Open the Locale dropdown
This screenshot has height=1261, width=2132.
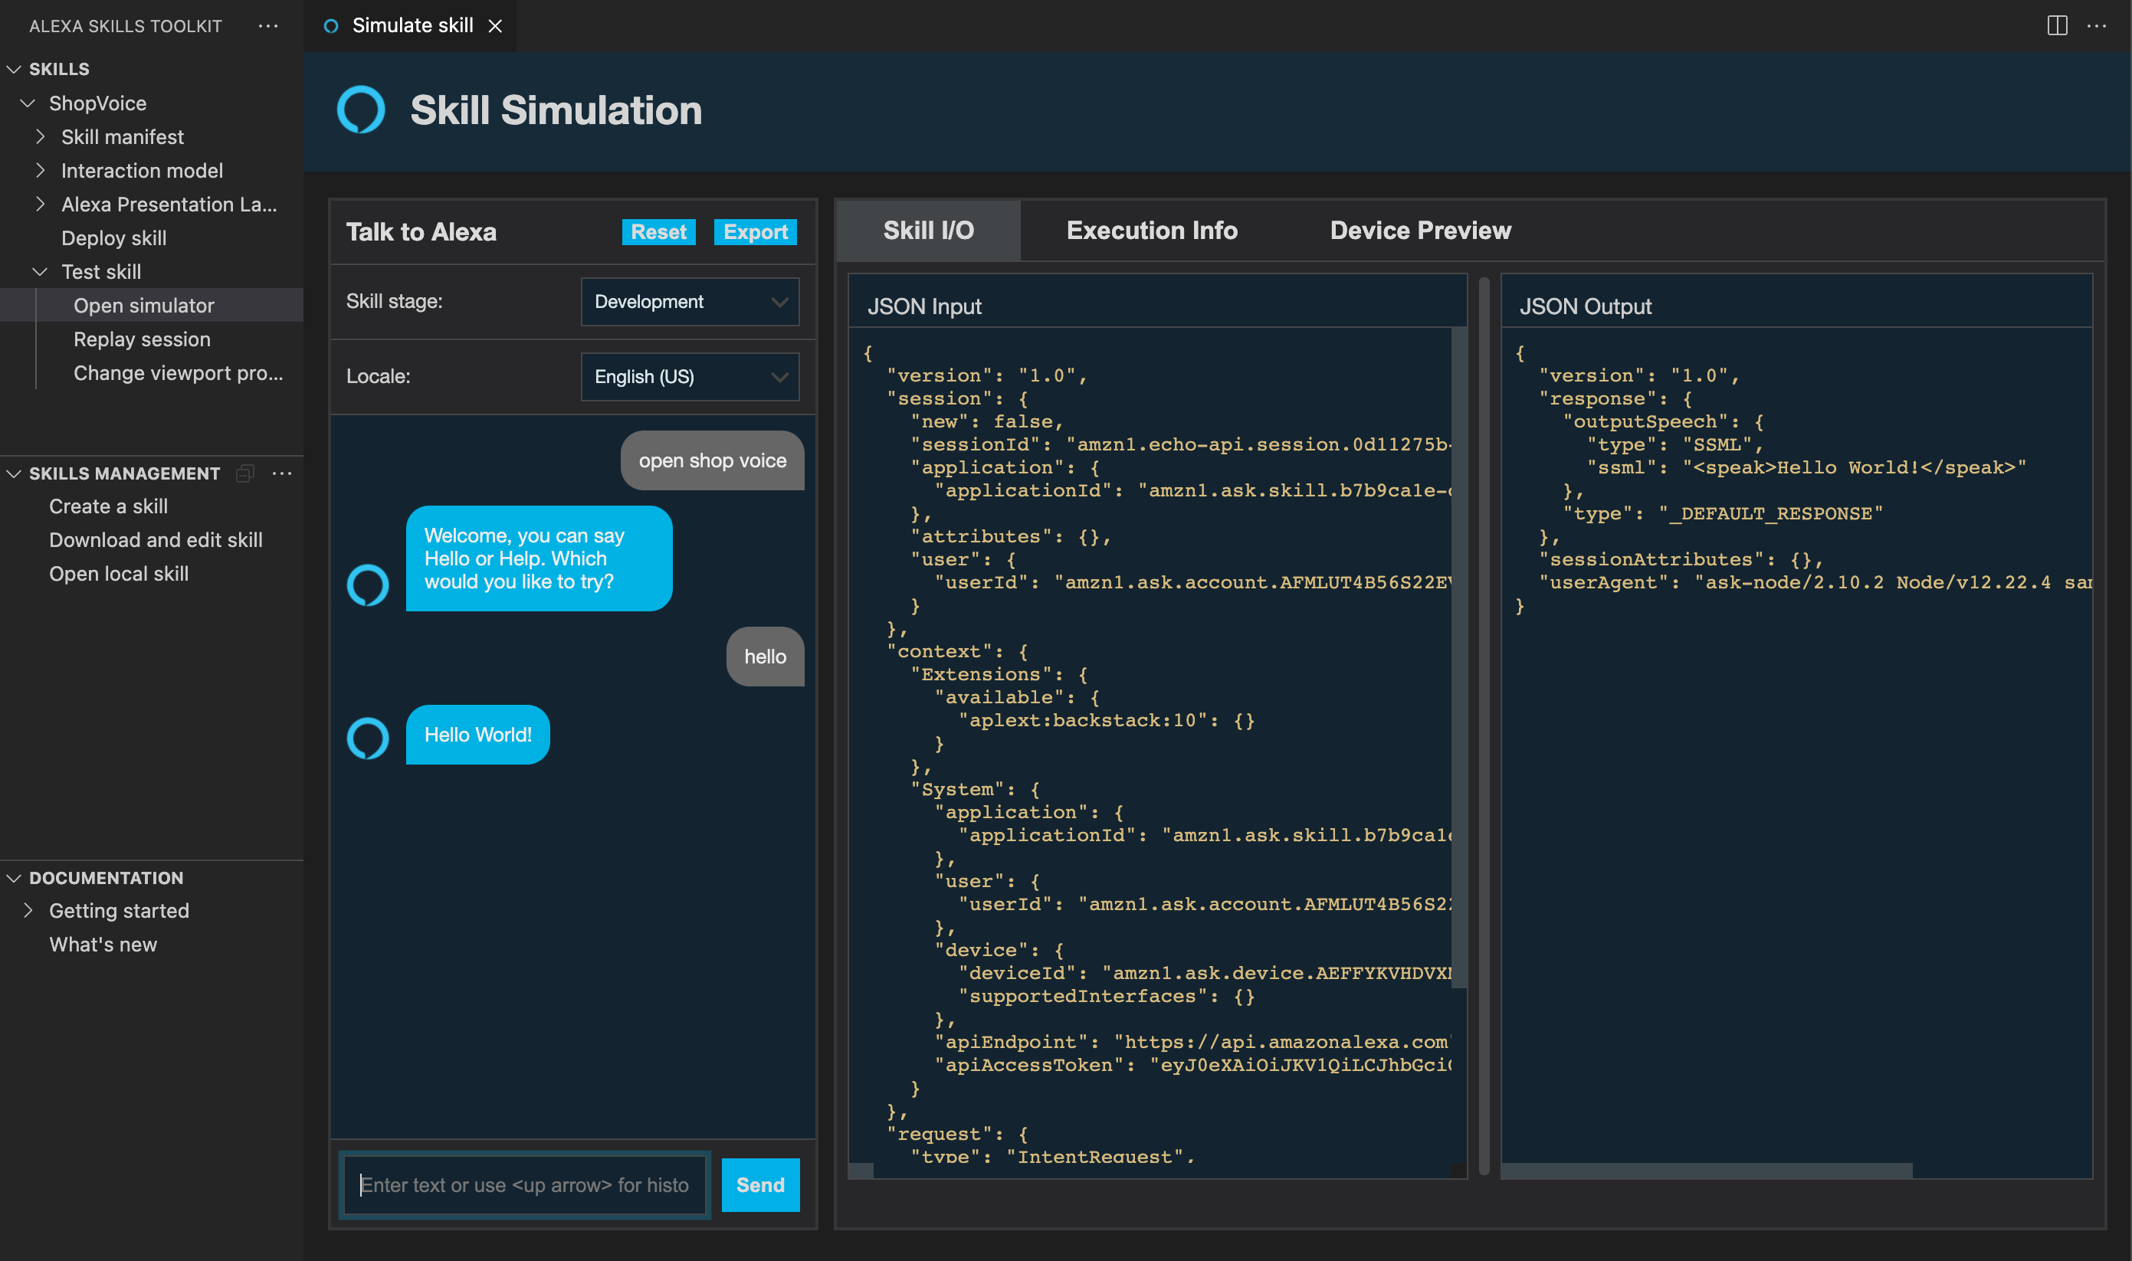pos(690,376)
